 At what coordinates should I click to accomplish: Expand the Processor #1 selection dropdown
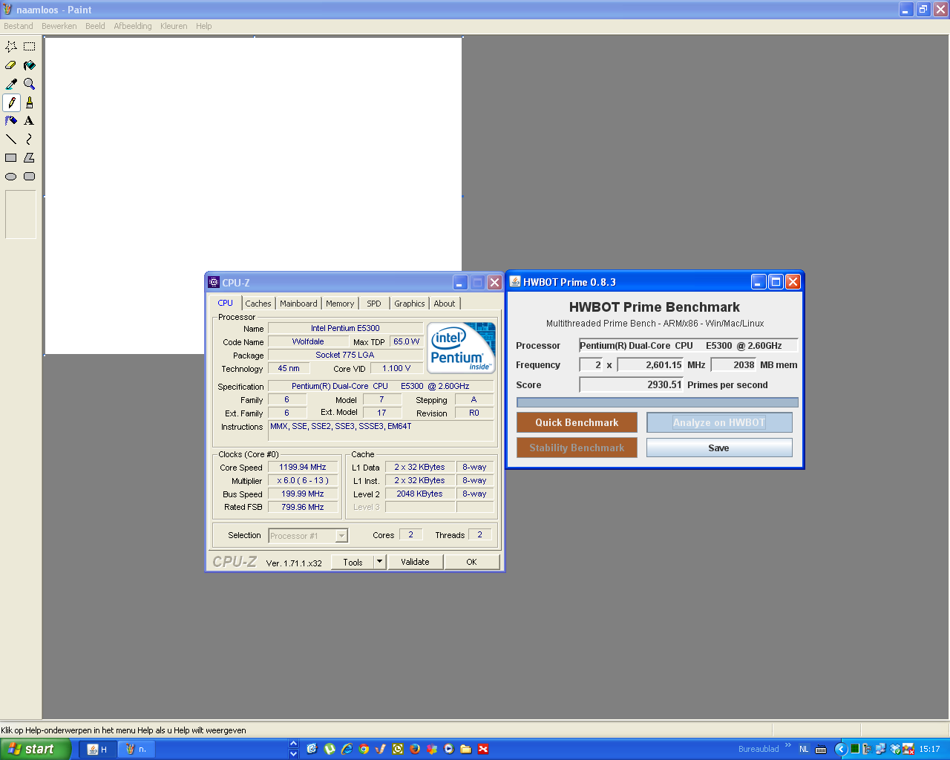[x=341, y=536]
